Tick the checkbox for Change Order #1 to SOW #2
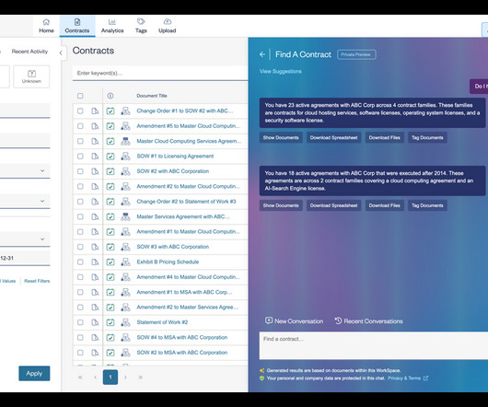The height and width of the screenshot is (407, 488). point(80,111)
